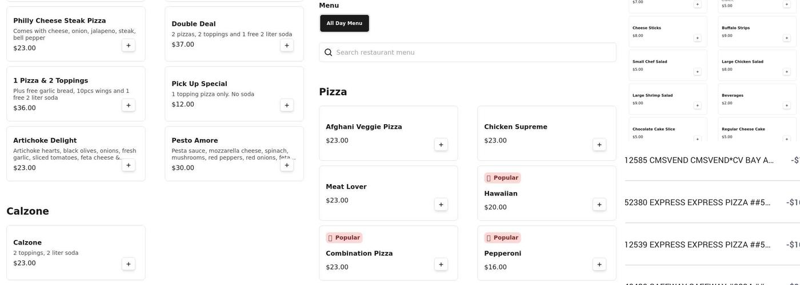Viewport: 800px width, 285px height.
Task: Add Philly Cheese Steak Pizza to cart
Action: (x=128, y=46)
